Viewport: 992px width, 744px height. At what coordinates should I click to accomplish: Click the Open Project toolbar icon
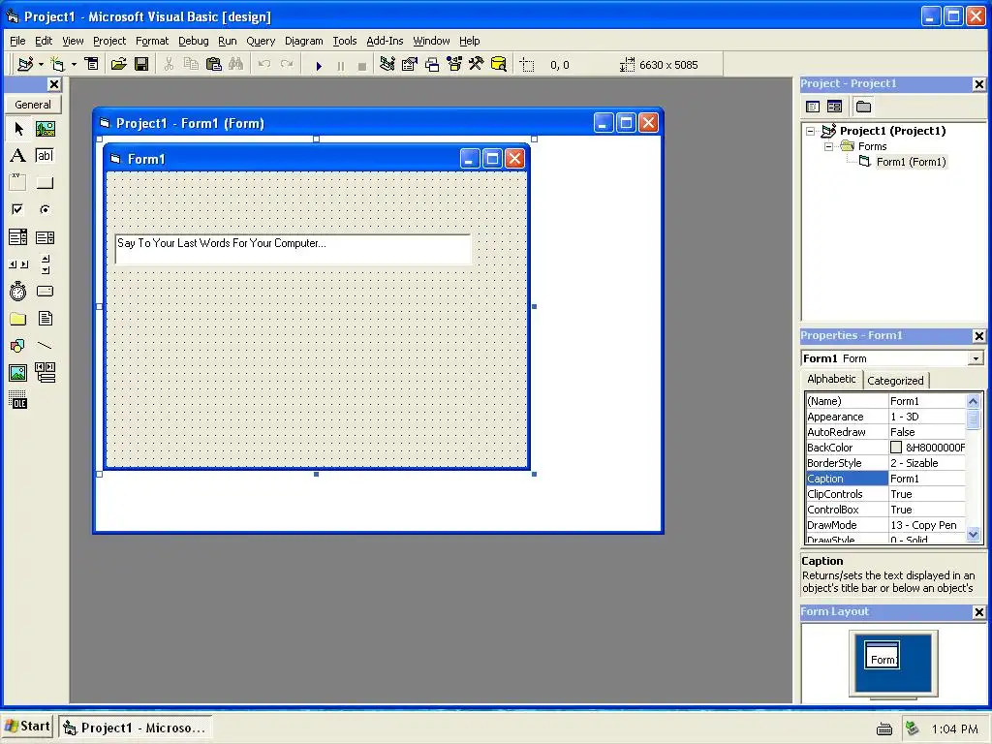coord(118,65)
